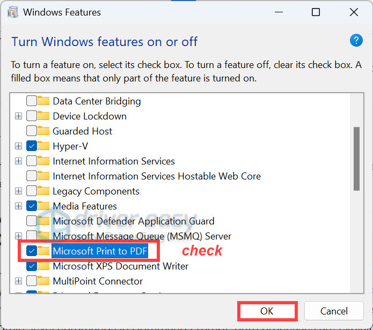
Task: Click the Windows Features title bar icon
Action: [12, 12]
